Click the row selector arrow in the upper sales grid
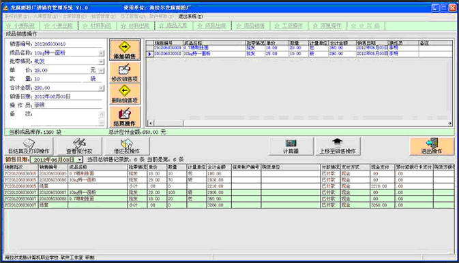 click(149, 54)
